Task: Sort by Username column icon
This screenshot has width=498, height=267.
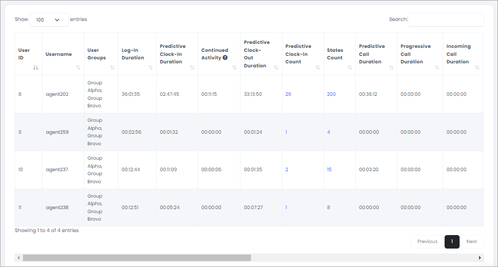Action: click(78, 67)
